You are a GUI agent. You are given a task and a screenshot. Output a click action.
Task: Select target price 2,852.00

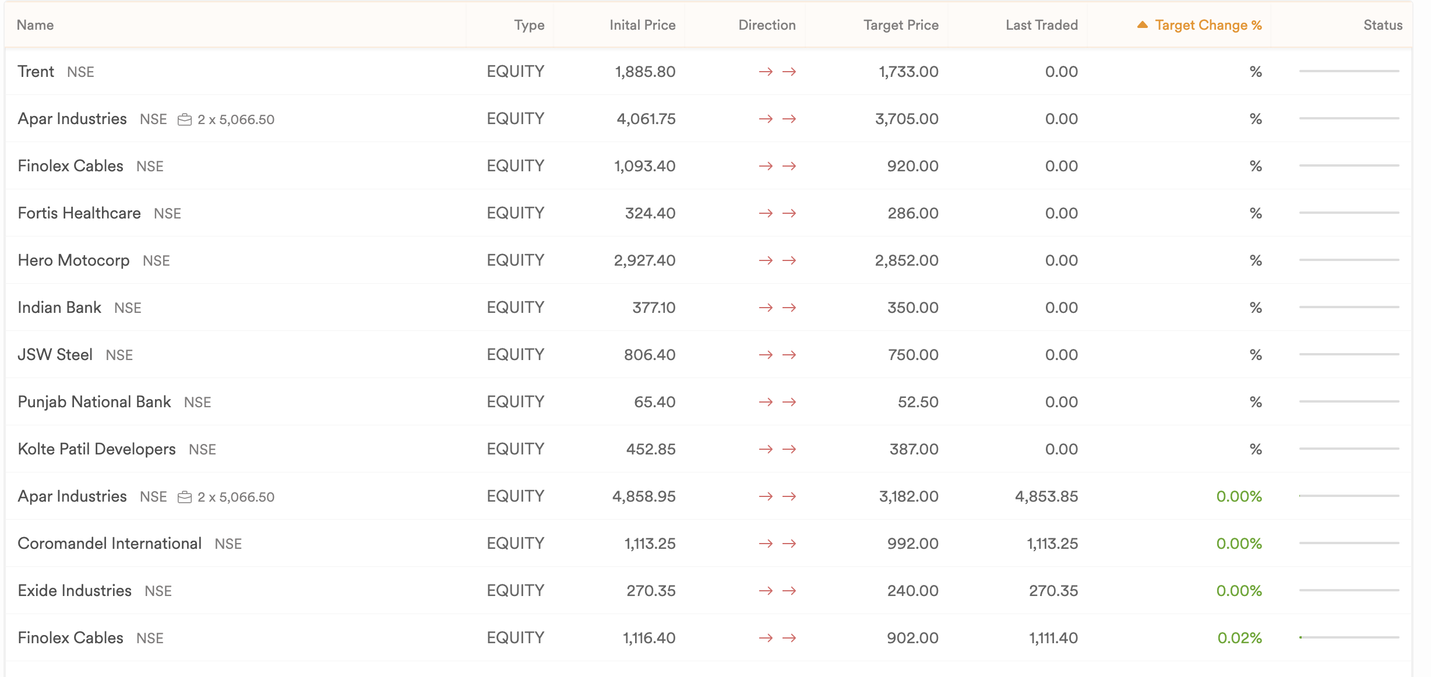(x=907, y=260)
